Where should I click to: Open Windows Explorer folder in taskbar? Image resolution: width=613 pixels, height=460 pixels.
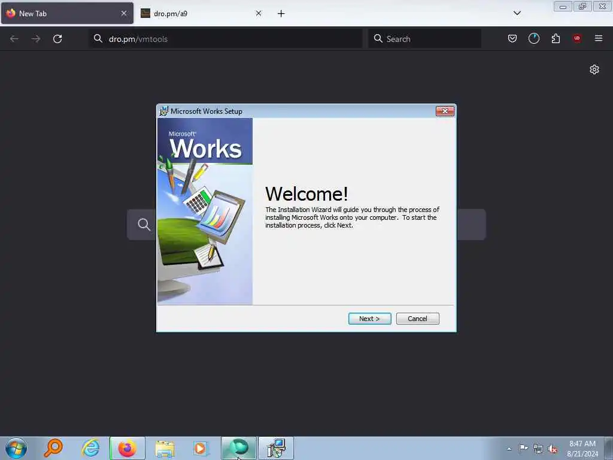[x=165, y=448]
